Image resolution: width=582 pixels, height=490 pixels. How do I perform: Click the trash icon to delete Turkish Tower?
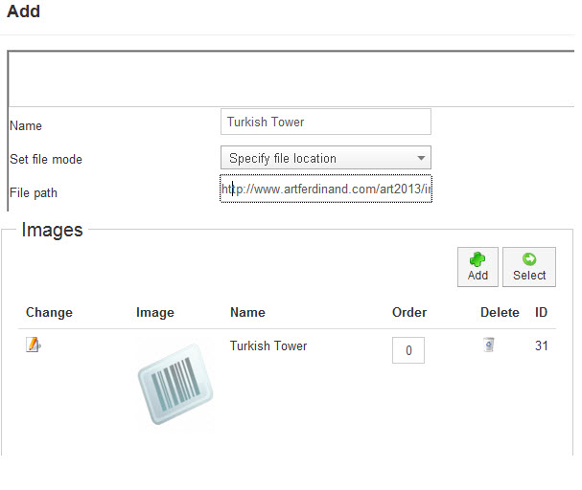click(489, 345)
